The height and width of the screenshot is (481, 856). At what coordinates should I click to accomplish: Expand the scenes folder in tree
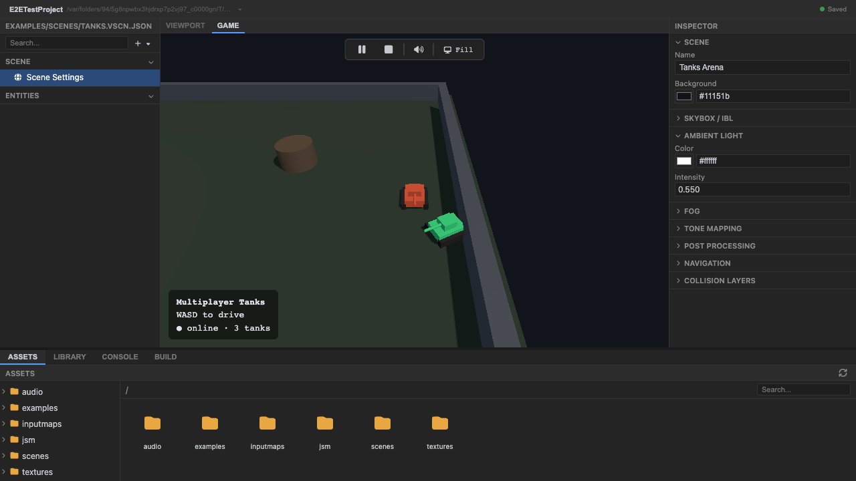pos(4,456)
